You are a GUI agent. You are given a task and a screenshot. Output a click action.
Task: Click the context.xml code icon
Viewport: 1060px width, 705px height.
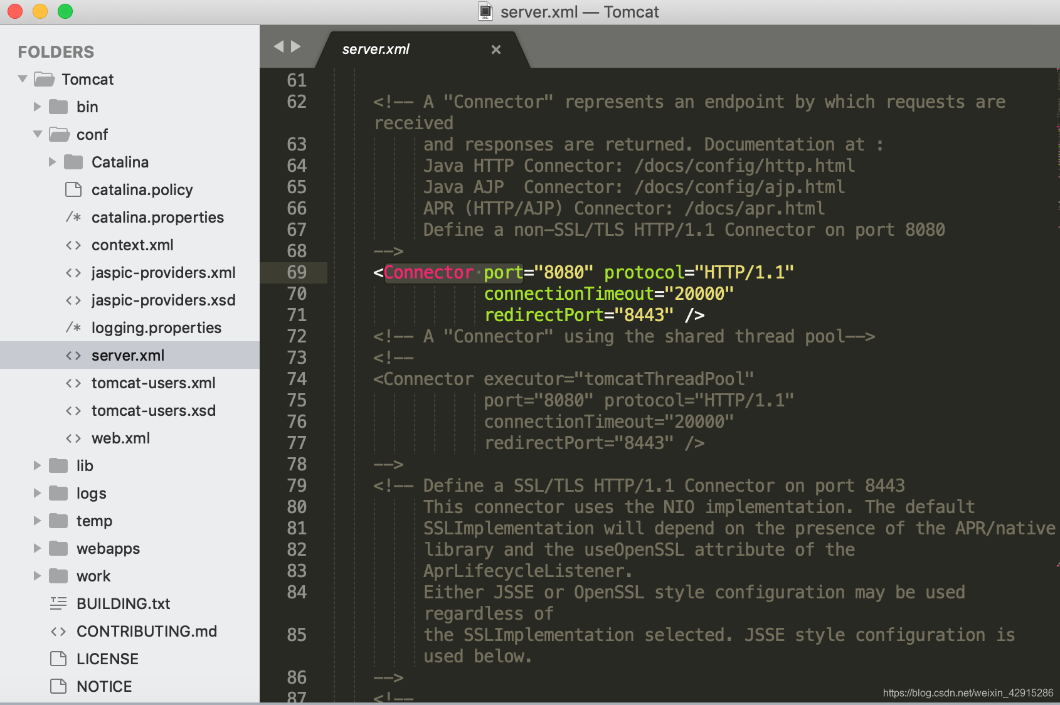point(73,245)
